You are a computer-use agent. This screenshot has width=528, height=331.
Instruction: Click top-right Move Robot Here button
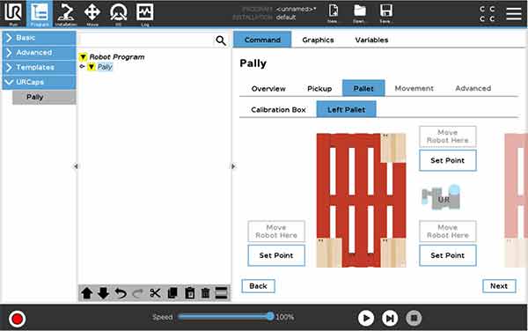(x=448, y=136)
